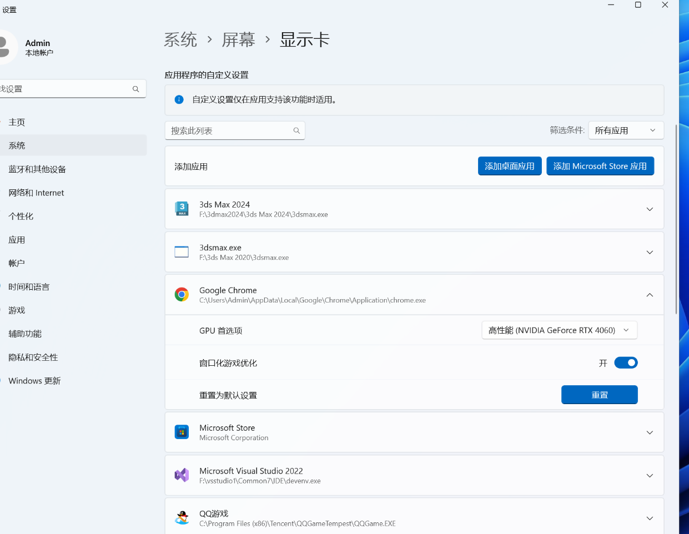Open 时间和语言 settings
Screen dimensions: 689x534
[72, 286]
